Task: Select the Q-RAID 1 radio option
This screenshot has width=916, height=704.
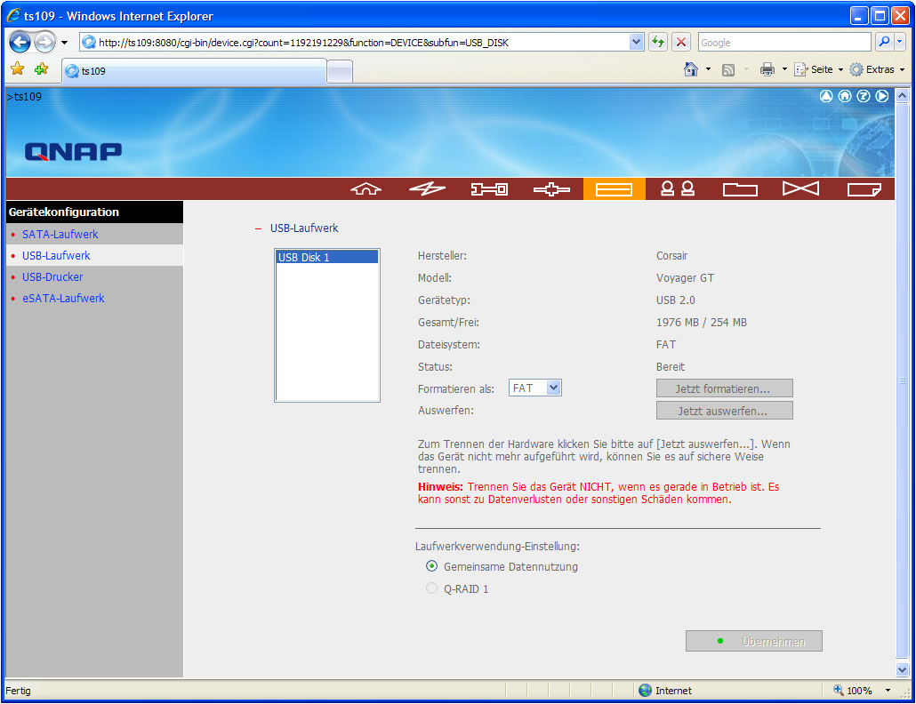Action: (x=432, y=588)
